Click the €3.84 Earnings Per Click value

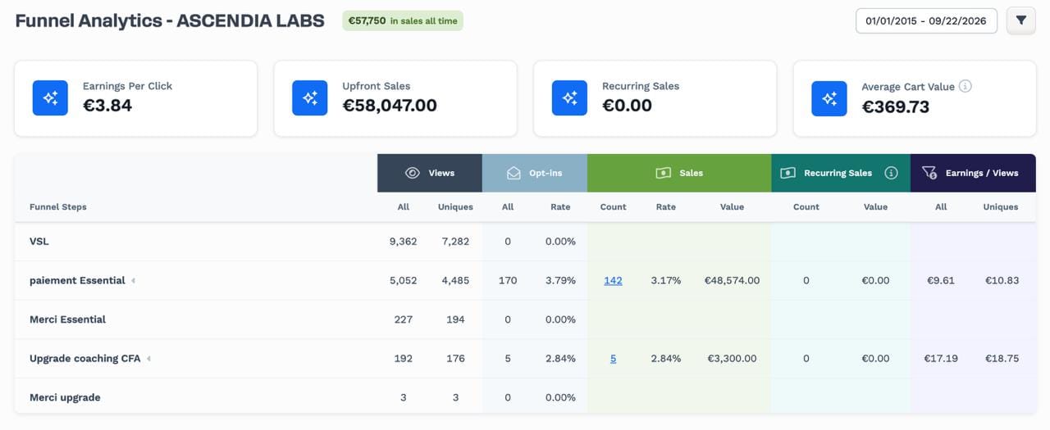107,106
